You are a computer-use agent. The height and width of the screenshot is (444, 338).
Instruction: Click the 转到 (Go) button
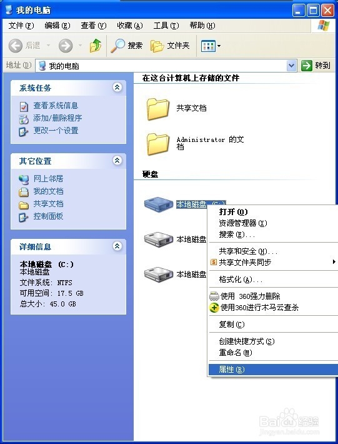click(x=316, y=66)
